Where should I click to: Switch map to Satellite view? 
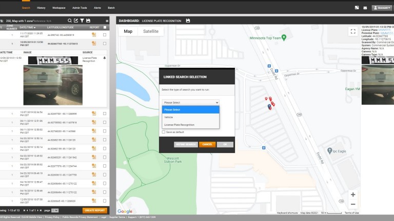pyautogui.click(x=151, y=31)
